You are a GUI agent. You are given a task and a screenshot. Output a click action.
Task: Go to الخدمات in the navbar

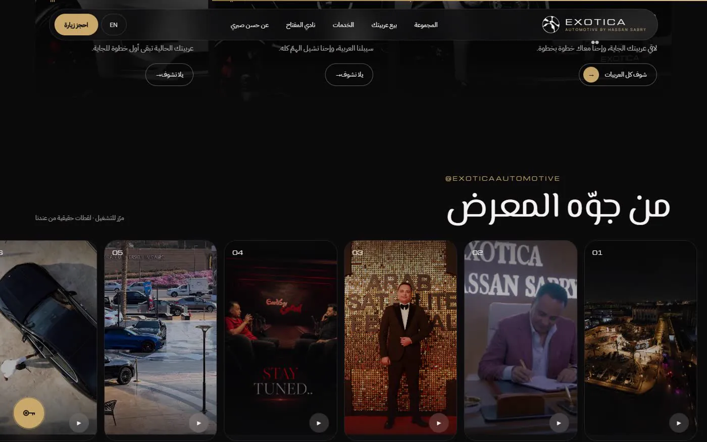click(343, 25)
